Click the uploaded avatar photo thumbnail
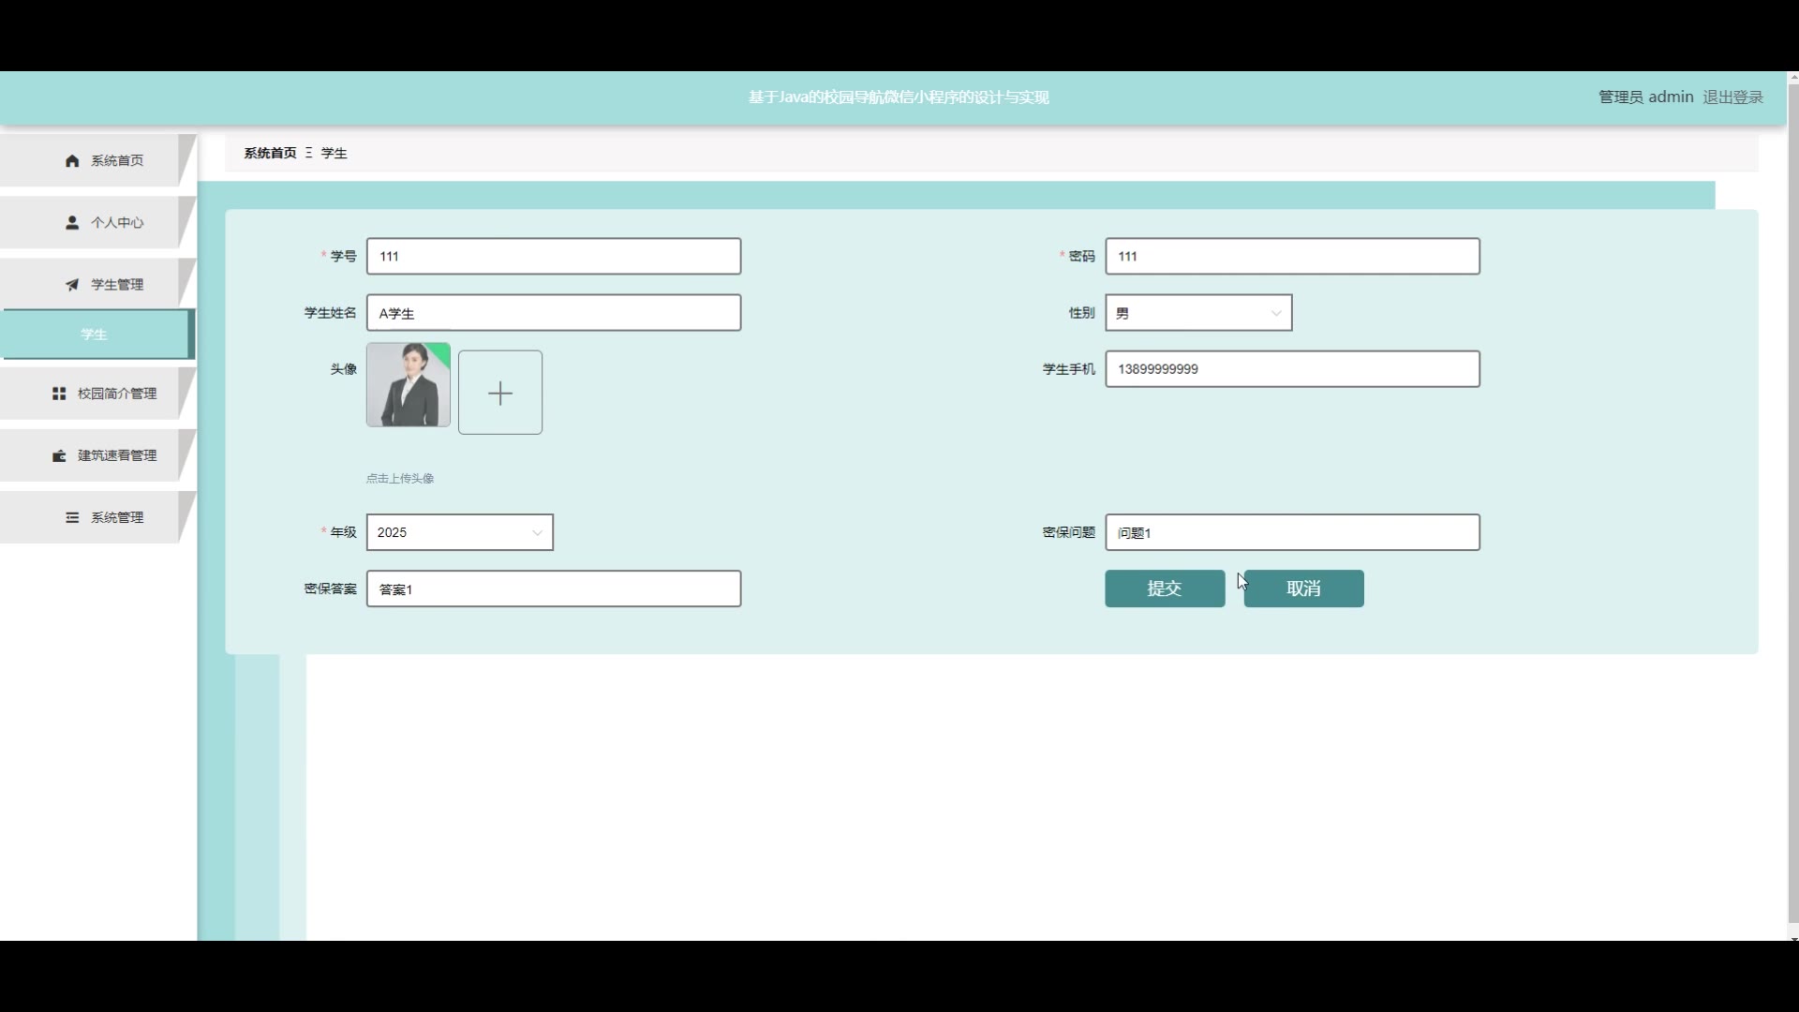The width and height of the screenshot is (1799, 1012). [409, 385]
